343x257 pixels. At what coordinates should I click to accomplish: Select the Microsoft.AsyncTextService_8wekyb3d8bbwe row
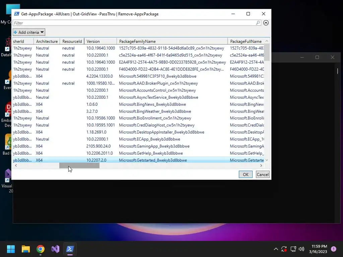point(138,97)
